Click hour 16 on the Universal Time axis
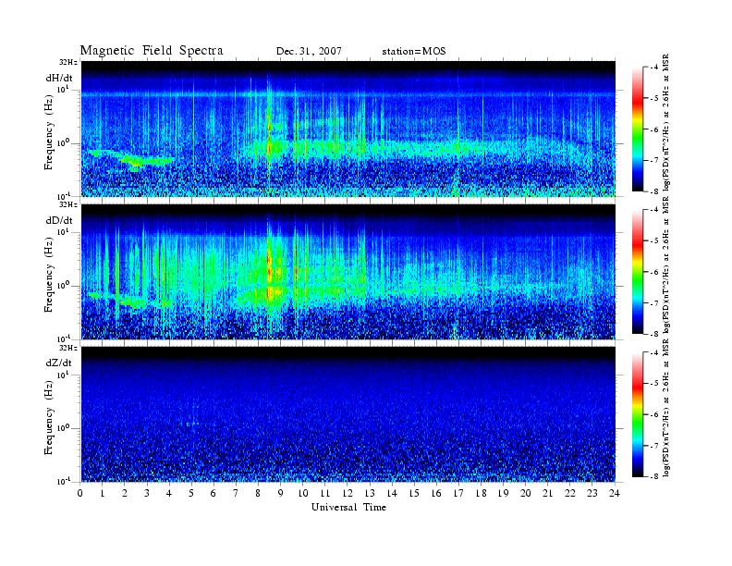 (x=436, y=493)
